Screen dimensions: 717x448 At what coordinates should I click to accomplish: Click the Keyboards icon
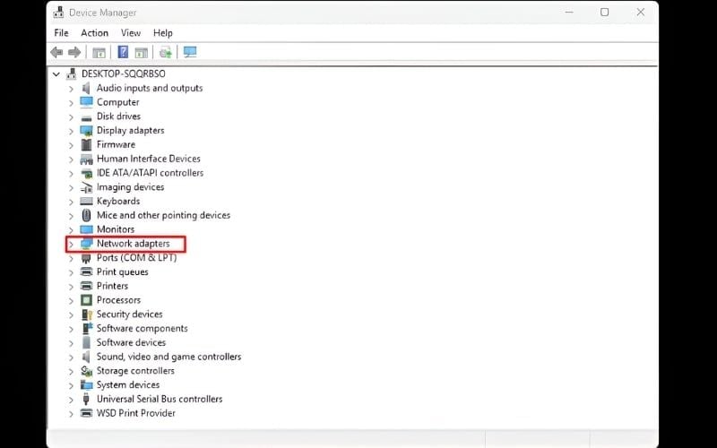click(86, 201)
